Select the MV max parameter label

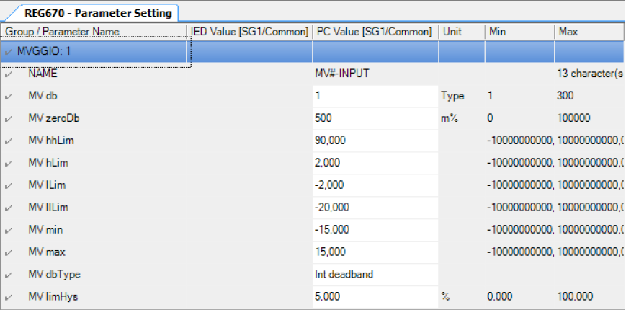pyautogui.click(x=47, y=252)
